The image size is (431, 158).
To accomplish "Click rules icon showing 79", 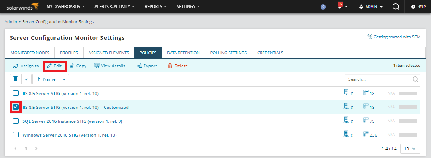I will (366, 120).
